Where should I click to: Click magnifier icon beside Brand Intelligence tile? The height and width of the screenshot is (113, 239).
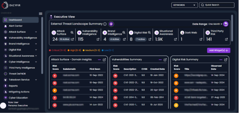[x=124, y=32]
